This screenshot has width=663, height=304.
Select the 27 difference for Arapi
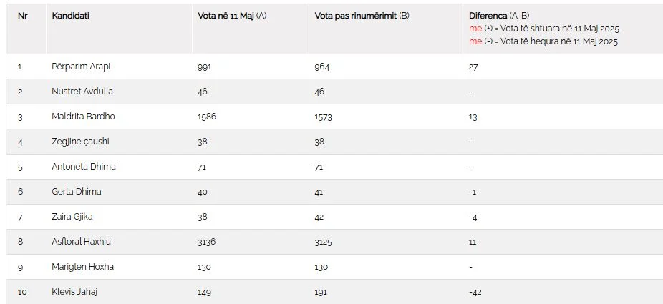(x=473, y=67)
